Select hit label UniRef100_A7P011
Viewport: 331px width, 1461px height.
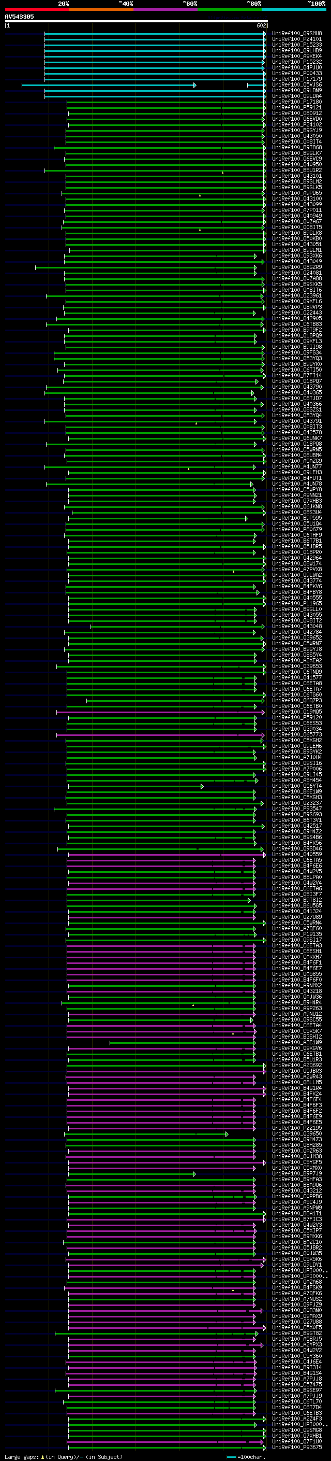[x=296, y=210]
